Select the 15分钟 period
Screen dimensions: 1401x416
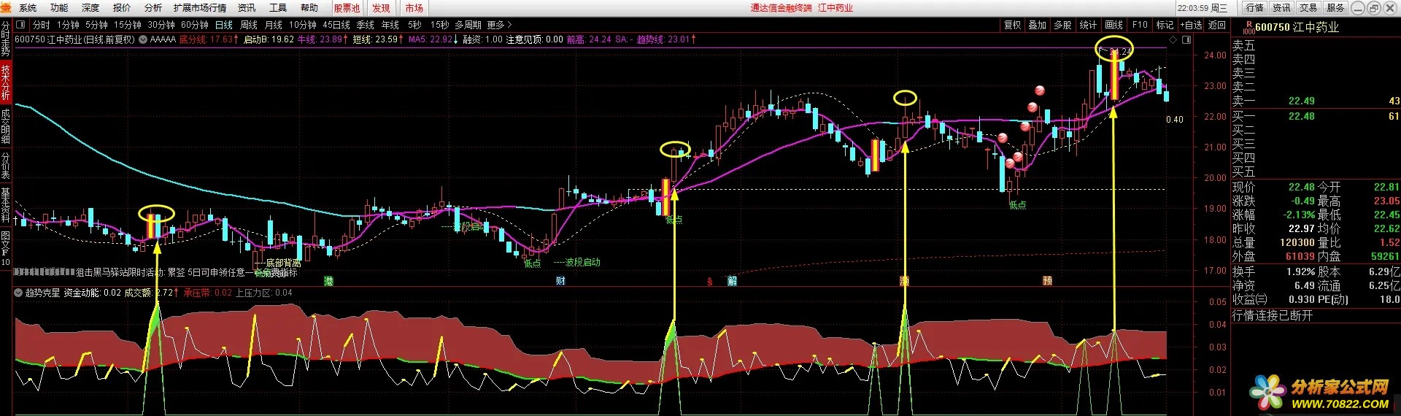[128, 25]
